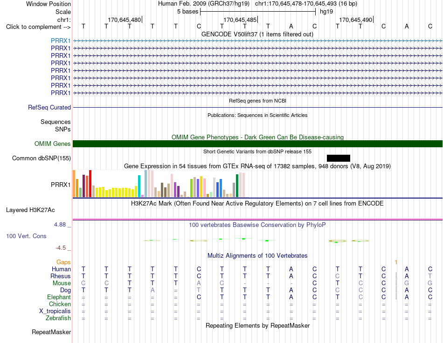
Task: Click the H3K27Ac Mark ENCODE title
Action: tap(257, 203)
